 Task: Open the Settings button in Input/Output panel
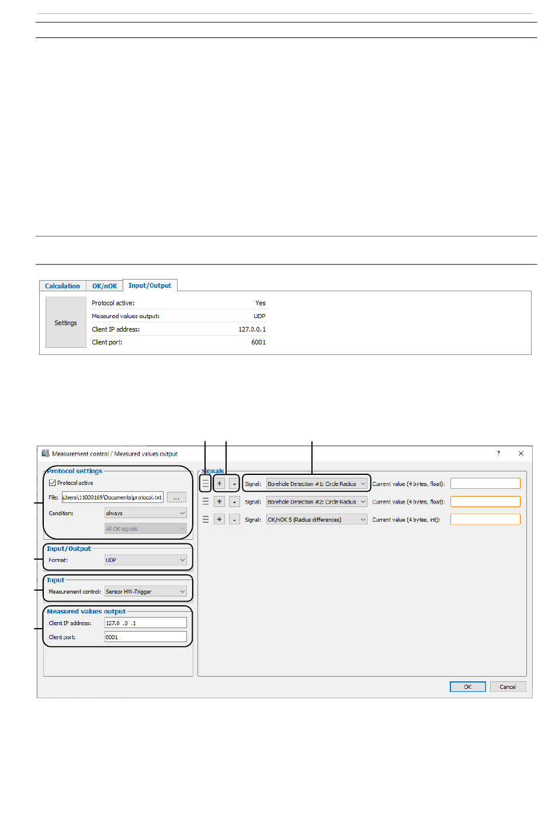pos(66,323)
